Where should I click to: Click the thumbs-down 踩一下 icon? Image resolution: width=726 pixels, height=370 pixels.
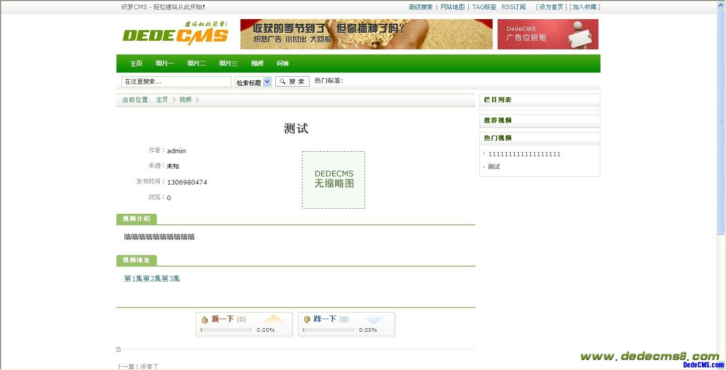307,320
